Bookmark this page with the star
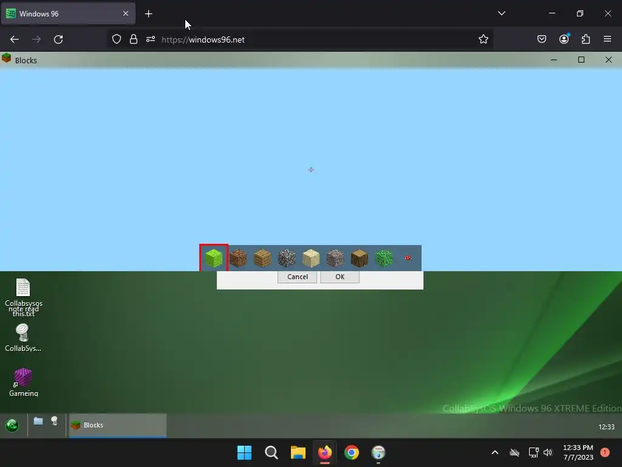This screenshot has width=622, height=467. click(x=483, y=40)
